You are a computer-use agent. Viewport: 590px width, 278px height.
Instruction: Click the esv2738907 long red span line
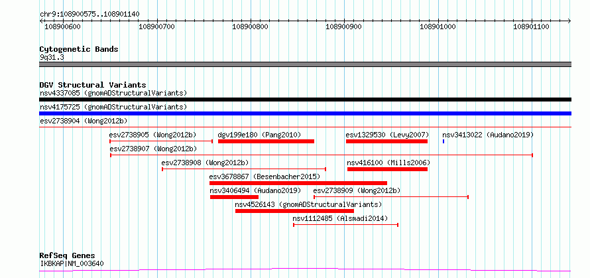pos(322,155)
